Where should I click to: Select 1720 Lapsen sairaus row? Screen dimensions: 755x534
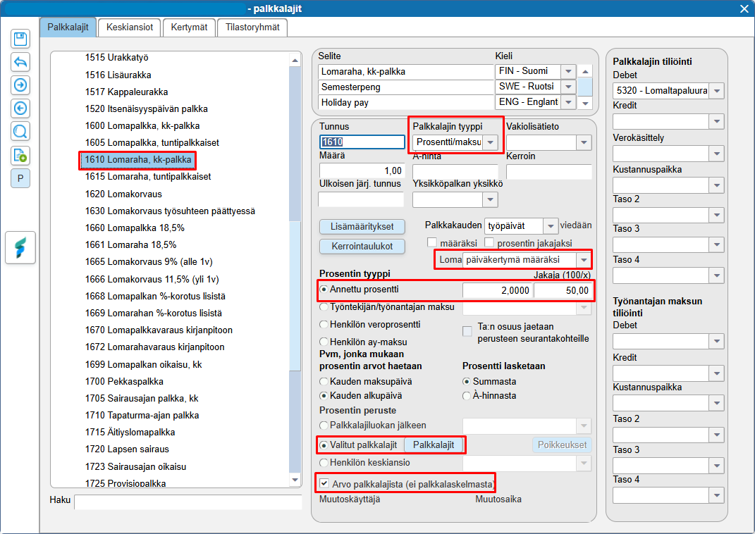click(x=127, y=449)
